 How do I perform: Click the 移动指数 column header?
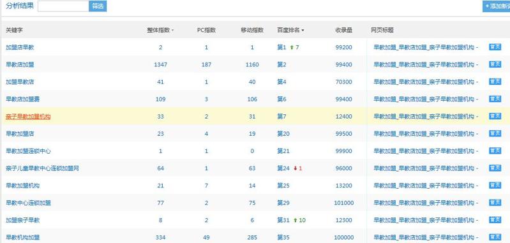[x=252, y=30]
